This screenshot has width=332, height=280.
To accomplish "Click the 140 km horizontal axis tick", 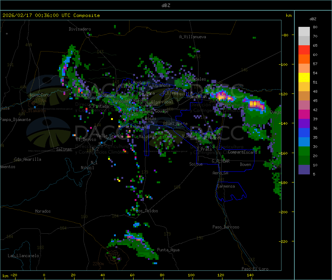I will coord(250,275).
